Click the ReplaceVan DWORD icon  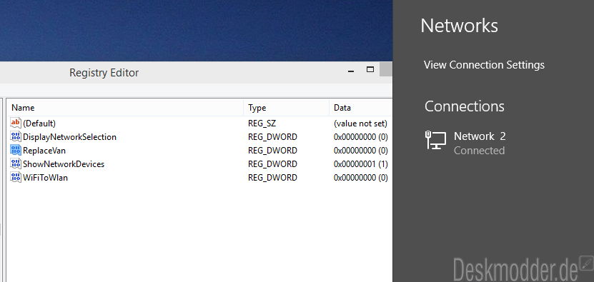[x=16, y=150]
